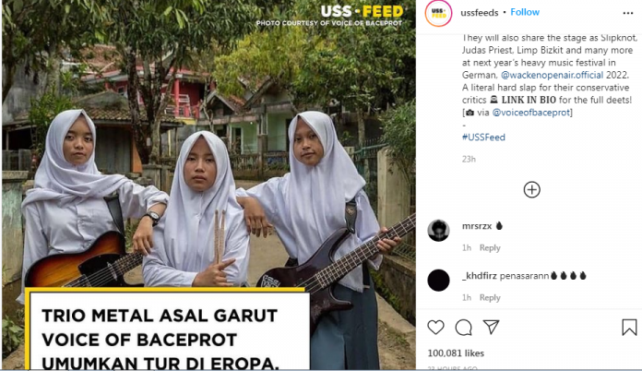Like the post with heart icon

click(x=435, y=328)
